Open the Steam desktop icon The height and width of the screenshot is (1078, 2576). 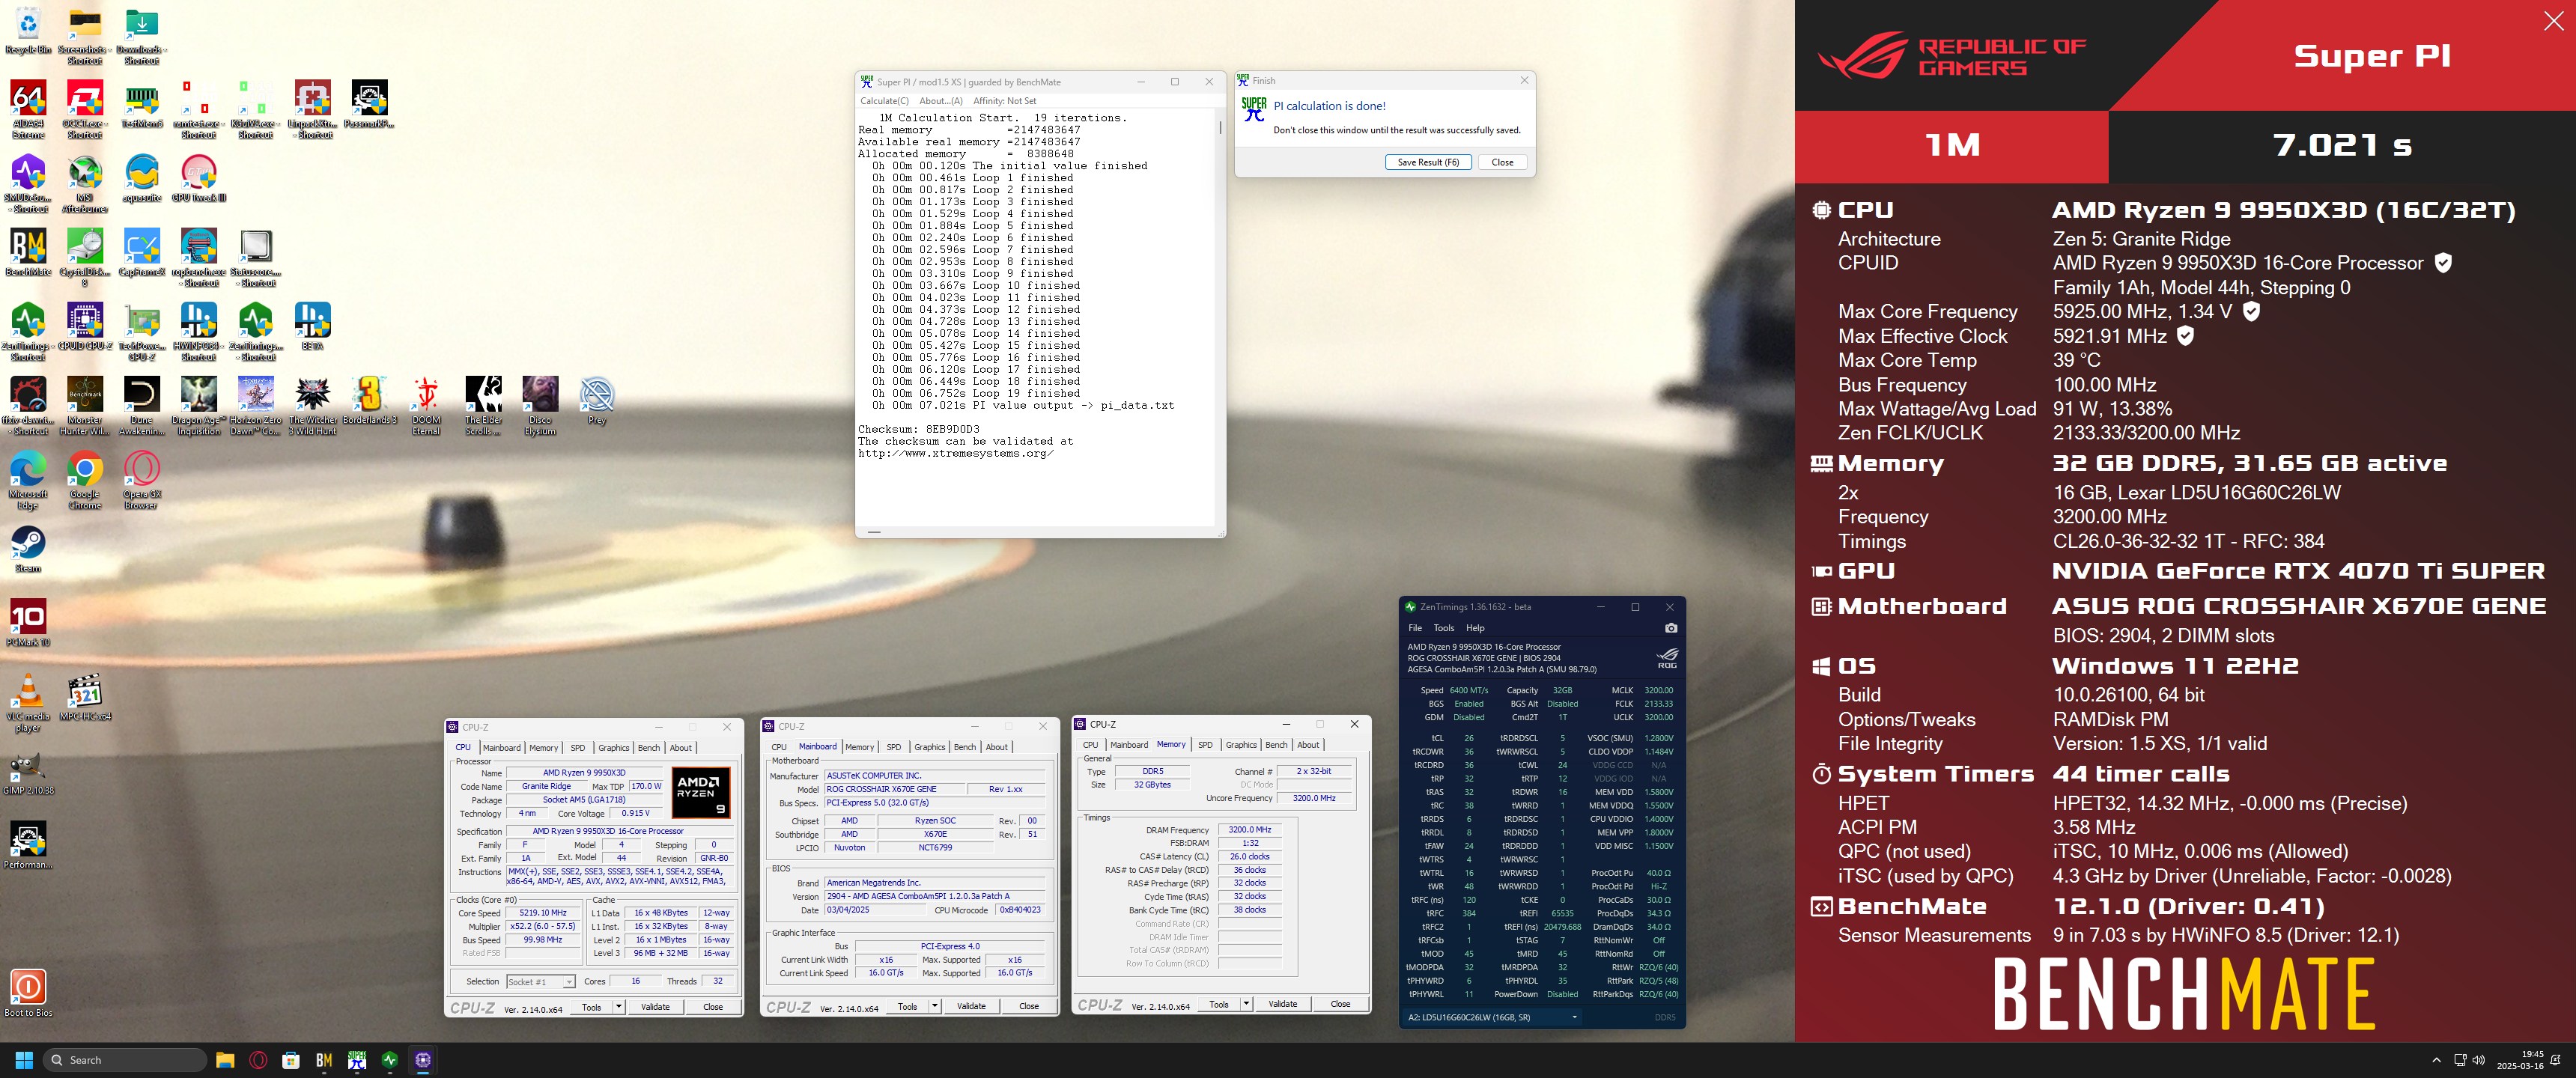coord(28,549)
